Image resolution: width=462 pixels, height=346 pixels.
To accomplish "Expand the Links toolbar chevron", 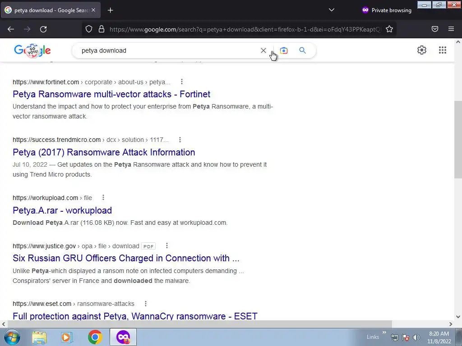I will [384, 332].
